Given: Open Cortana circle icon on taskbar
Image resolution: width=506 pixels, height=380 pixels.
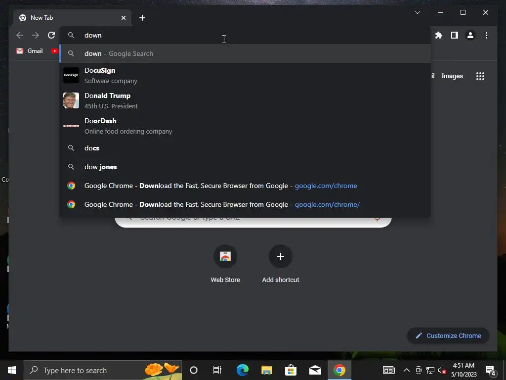Looking at the screenshot, I should click(x=194, y=370).
